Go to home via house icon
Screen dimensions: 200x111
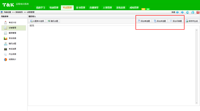(193, 12)
